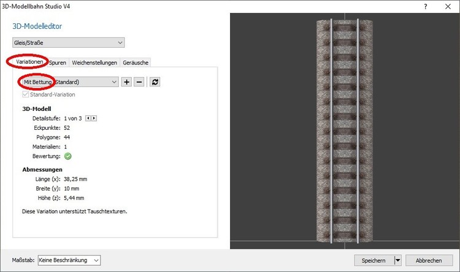Go to the previous detail level
This screenshot has height=272, width=460.
pos(88,118)
